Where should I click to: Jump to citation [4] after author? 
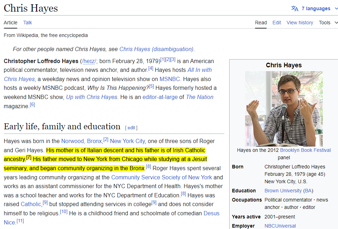click(x=151, y=68)
